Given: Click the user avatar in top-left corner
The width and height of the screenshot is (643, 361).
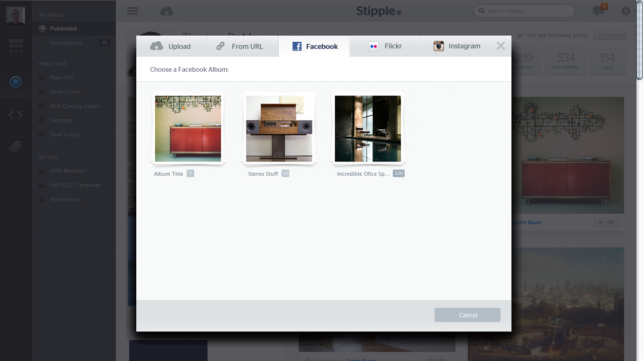Looking at the screenshot, I should pyautogui.click(x=16, y=15).
